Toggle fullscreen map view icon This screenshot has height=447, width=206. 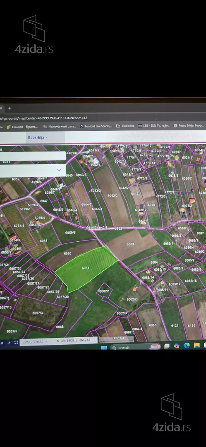pyautogui.click(x=16, y=342)
